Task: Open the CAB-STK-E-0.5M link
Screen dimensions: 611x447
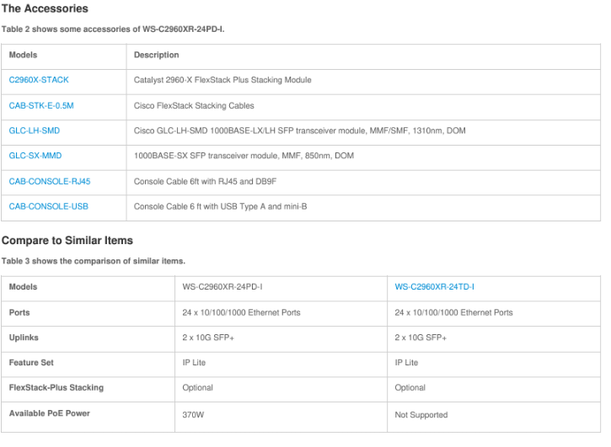Action: 41,105
